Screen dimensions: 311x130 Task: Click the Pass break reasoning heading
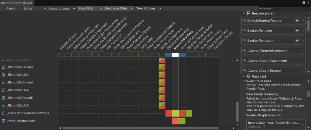[x=262, y=94]
